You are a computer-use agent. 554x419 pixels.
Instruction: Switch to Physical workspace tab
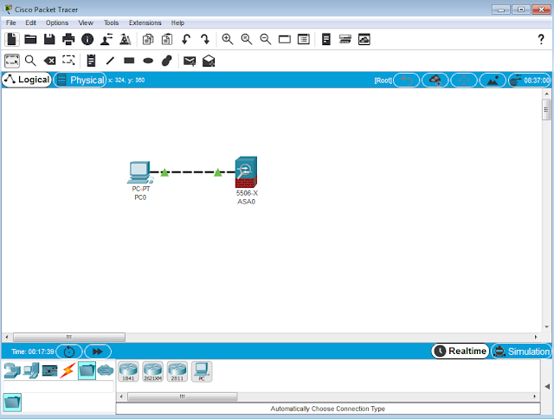click(81, 80)
